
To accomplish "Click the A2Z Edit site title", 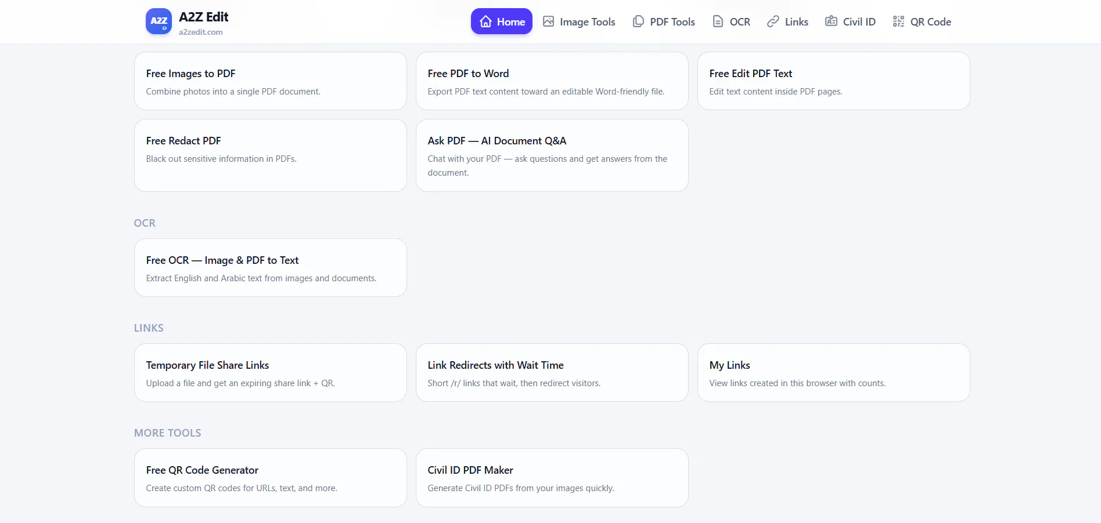I will pos(204,17).
